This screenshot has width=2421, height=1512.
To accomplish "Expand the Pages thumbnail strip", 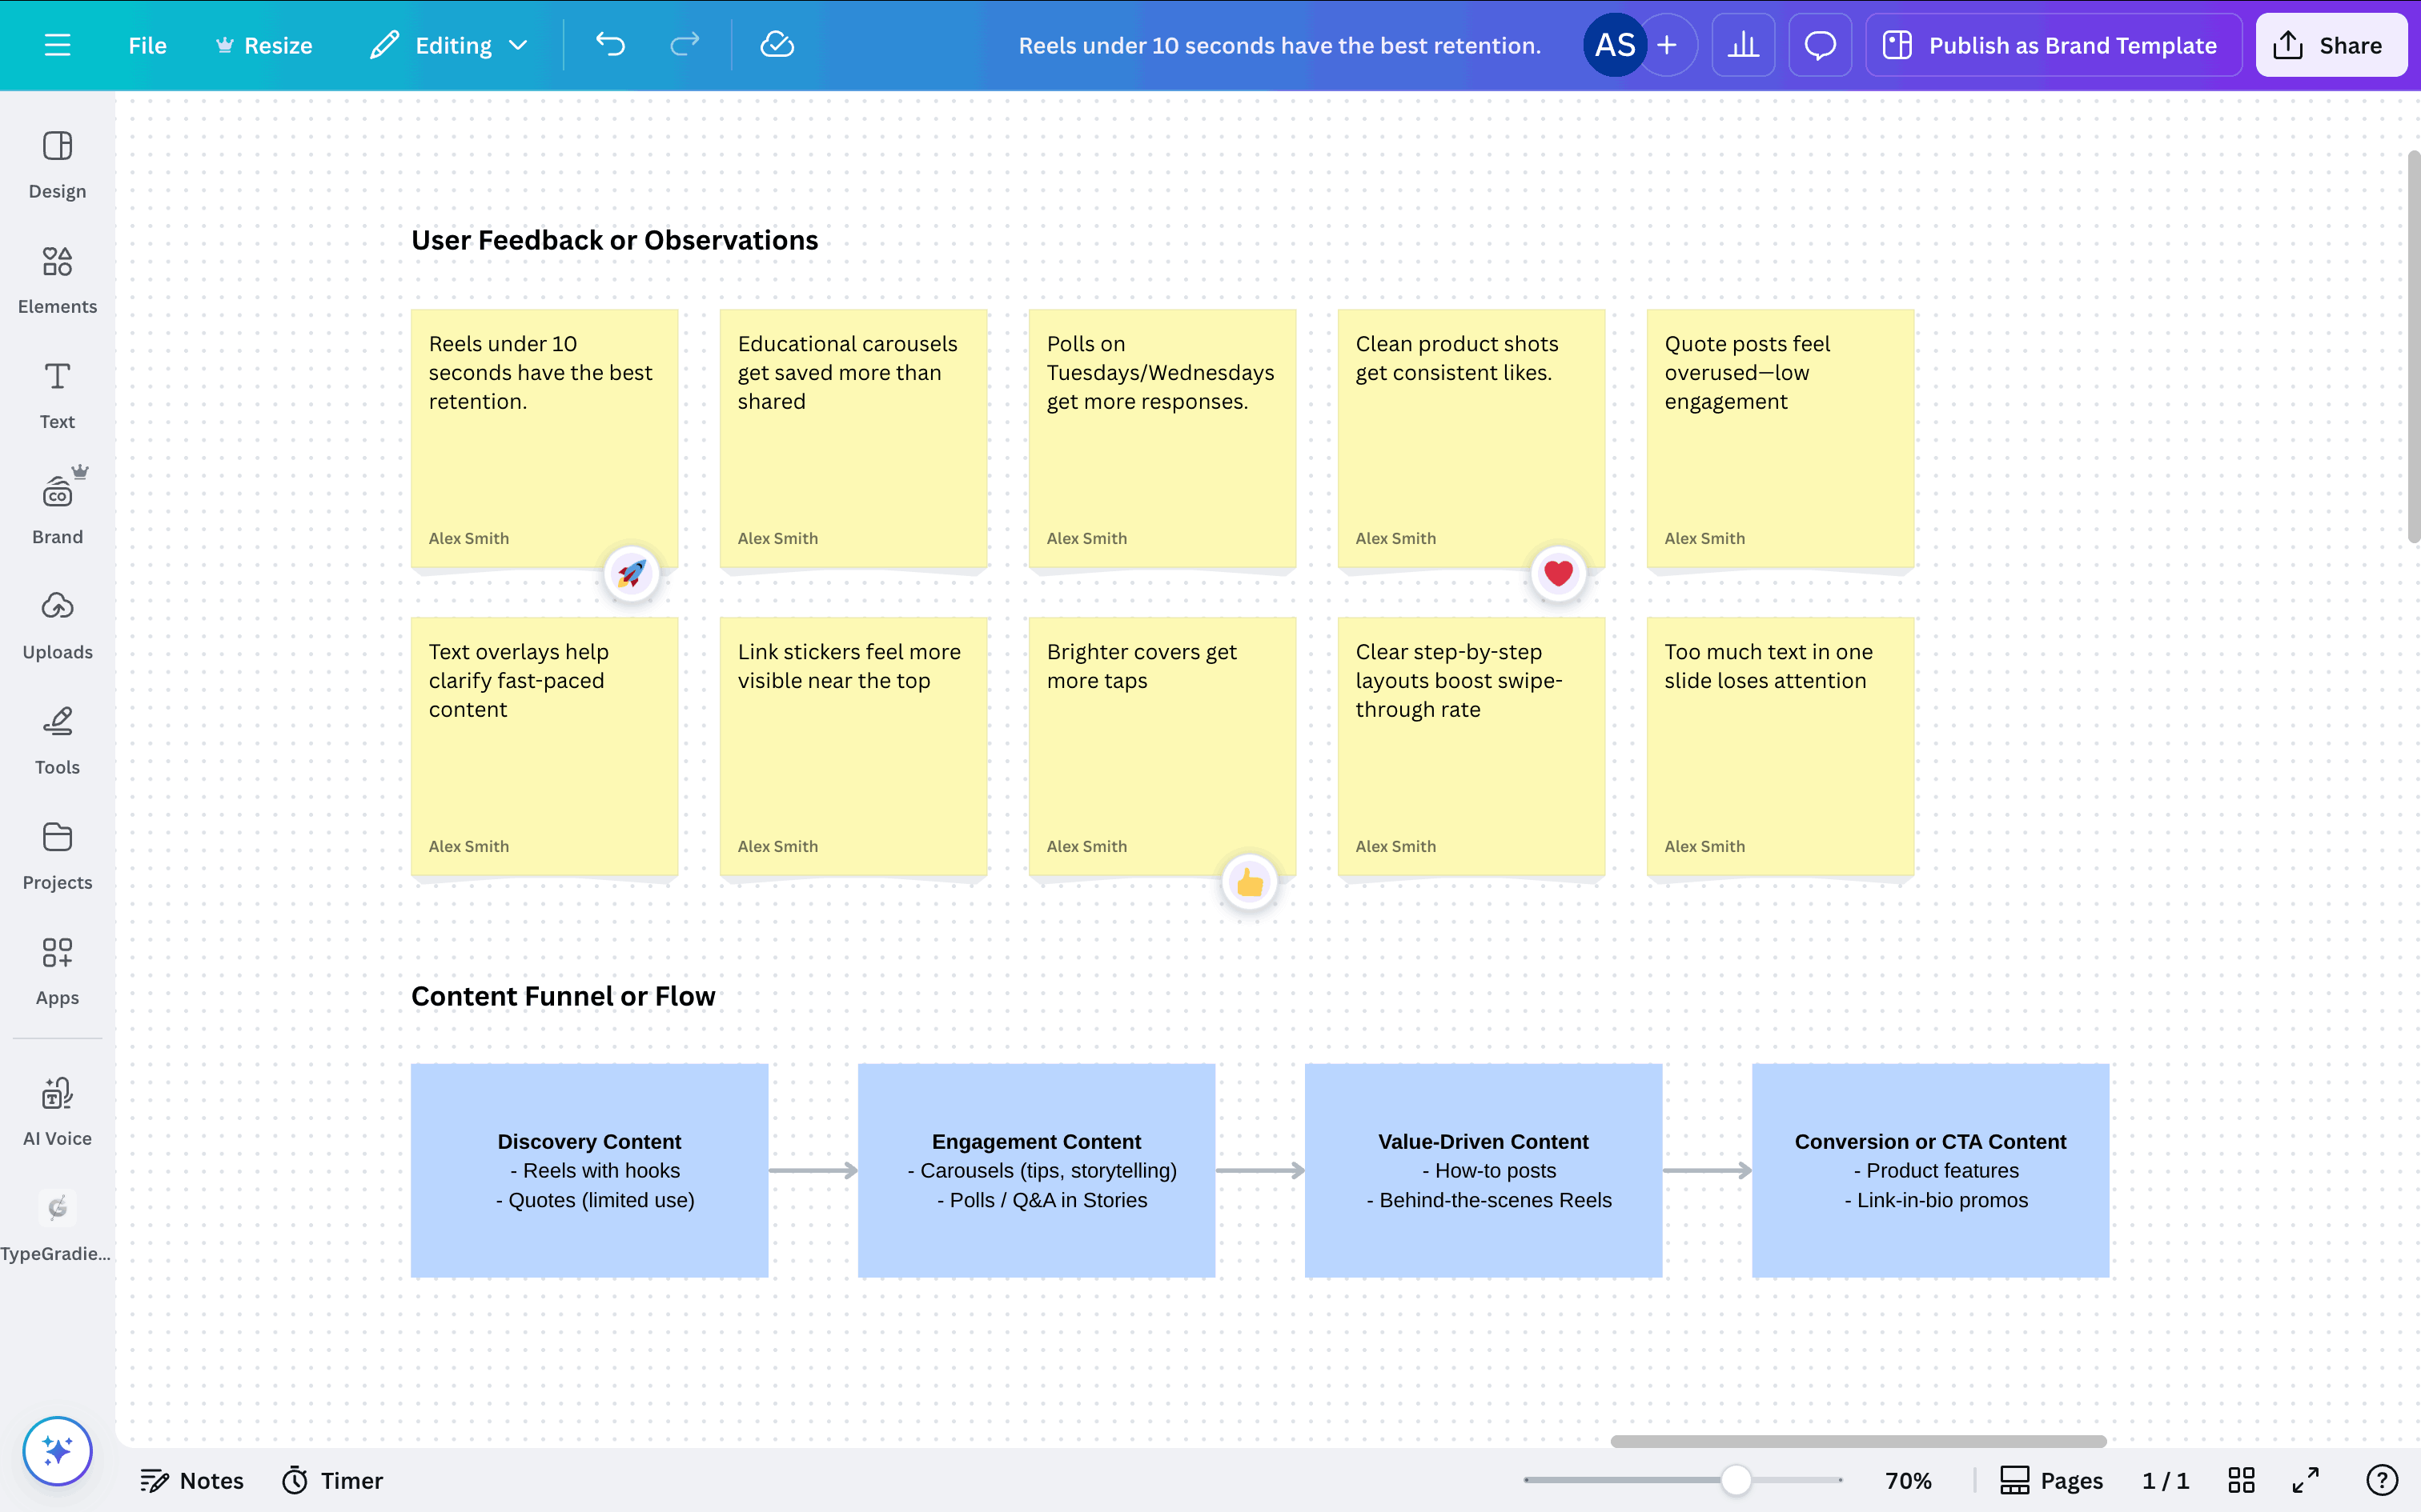I will (x=2051, y=1480).
